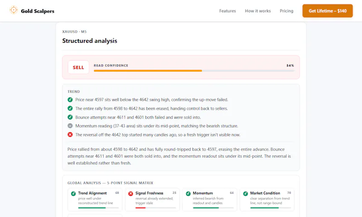Click the Market Condition green check icon

pos(245,193)
